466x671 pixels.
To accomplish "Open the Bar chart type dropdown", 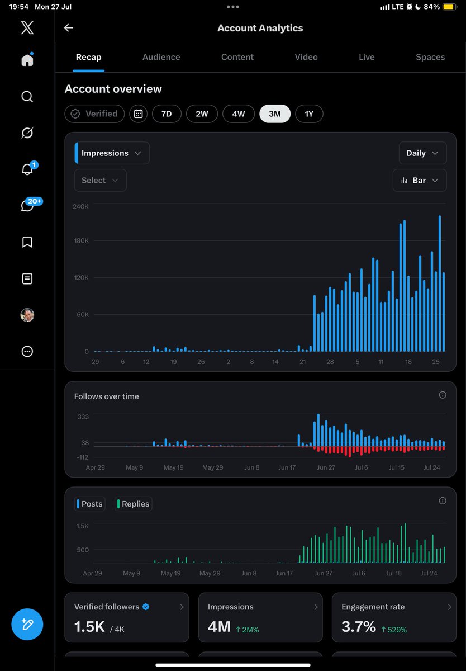I will [420, 180].
